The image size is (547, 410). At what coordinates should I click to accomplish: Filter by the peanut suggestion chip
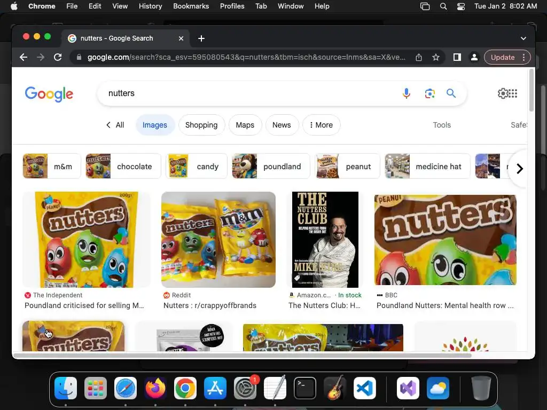click(347, 167)
